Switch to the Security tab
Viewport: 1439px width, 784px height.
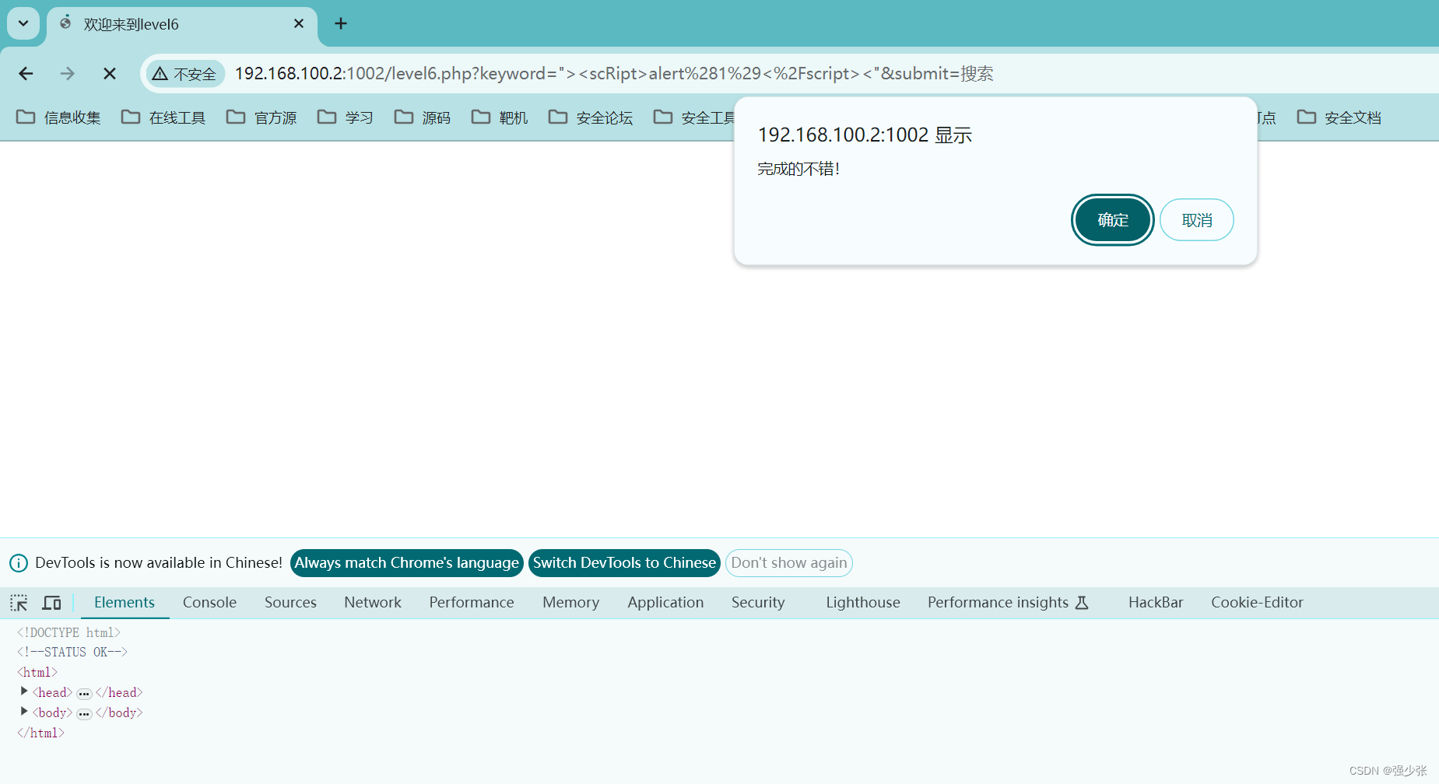(x=758, y=603)
